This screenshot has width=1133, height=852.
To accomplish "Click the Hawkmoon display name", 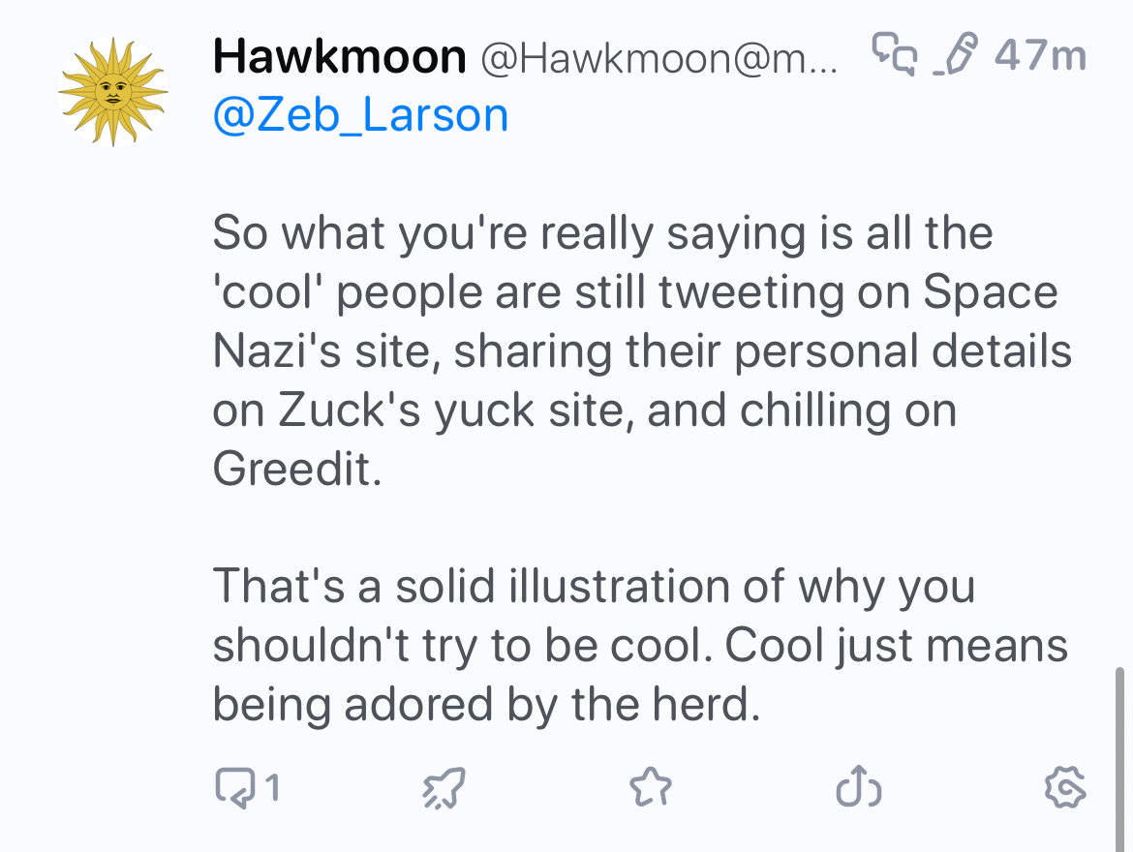I will tap(339, 57).
